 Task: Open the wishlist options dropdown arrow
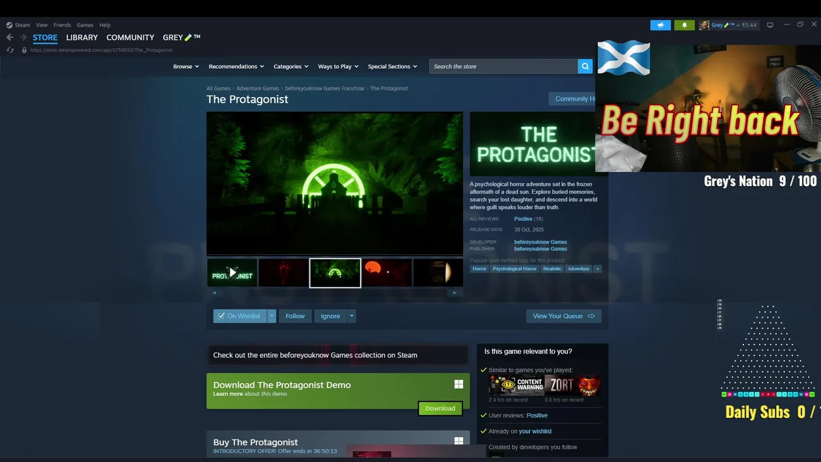point(272,316)
